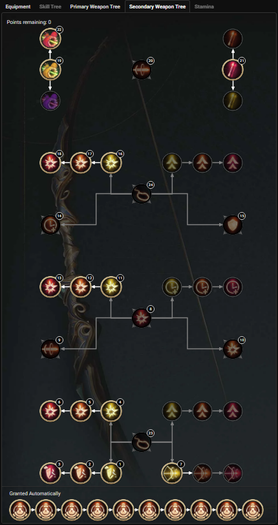Click the arrow skill node numbered 20

[142, 70]
